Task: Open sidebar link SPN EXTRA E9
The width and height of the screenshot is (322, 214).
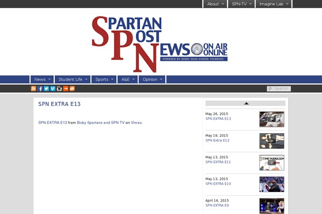Action: (217, 205)
